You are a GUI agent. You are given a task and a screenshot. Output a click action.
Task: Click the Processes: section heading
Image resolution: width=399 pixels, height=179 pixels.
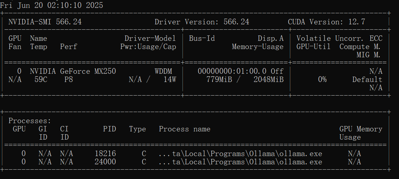(30, 121)
